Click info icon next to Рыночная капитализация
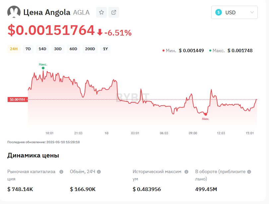 pyautogui.click(x=61, y=172)
